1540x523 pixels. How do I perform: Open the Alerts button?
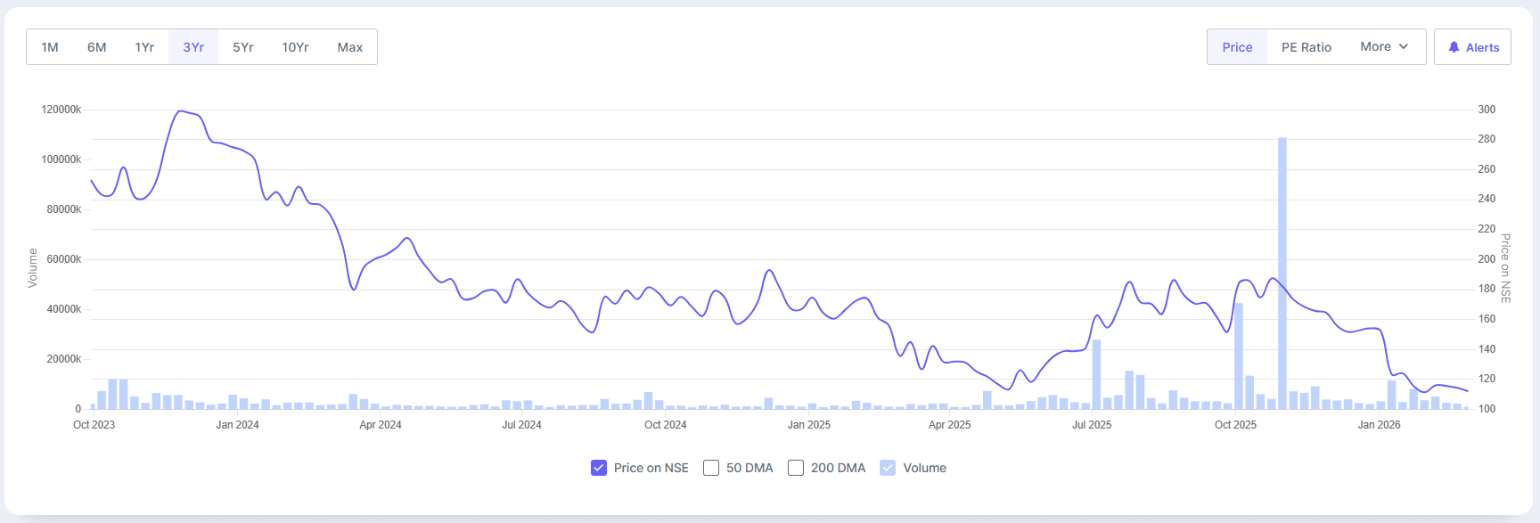pyautogui.click(x=1472, y=47)
